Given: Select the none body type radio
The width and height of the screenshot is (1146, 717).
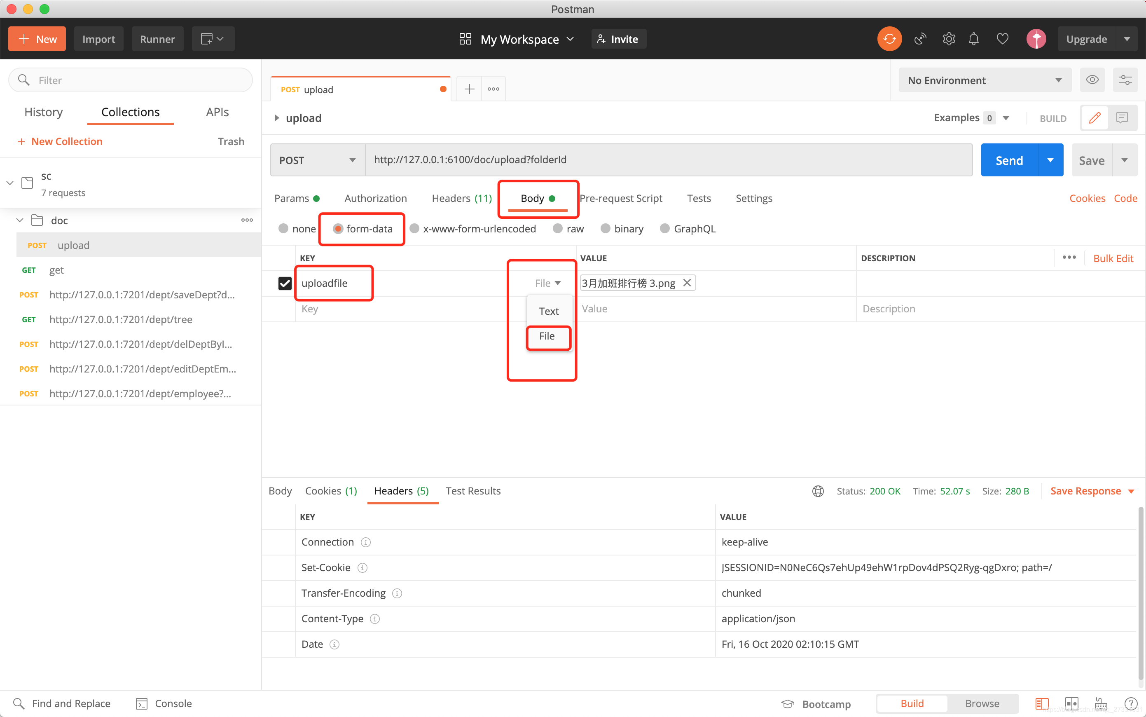Looking at the screenshot, I should 283,229.
